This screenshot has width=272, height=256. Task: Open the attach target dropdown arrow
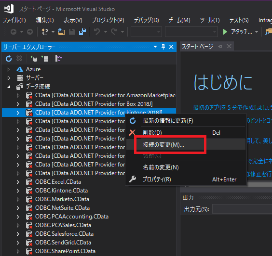click(x=257, y=32)
